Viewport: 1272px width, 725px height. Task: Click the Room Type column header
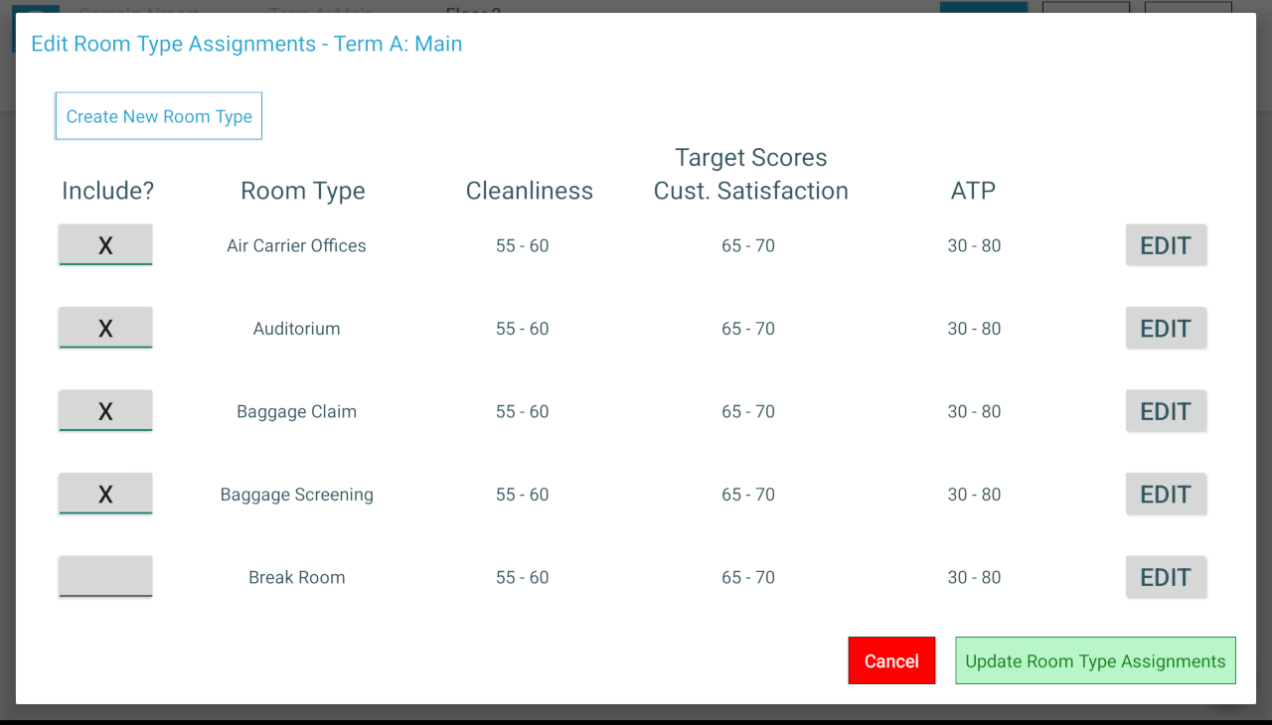click(x=303, y=191)
